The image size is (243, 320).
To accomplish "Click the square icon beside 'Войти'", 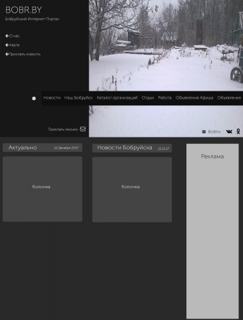I will click(204, 132).
